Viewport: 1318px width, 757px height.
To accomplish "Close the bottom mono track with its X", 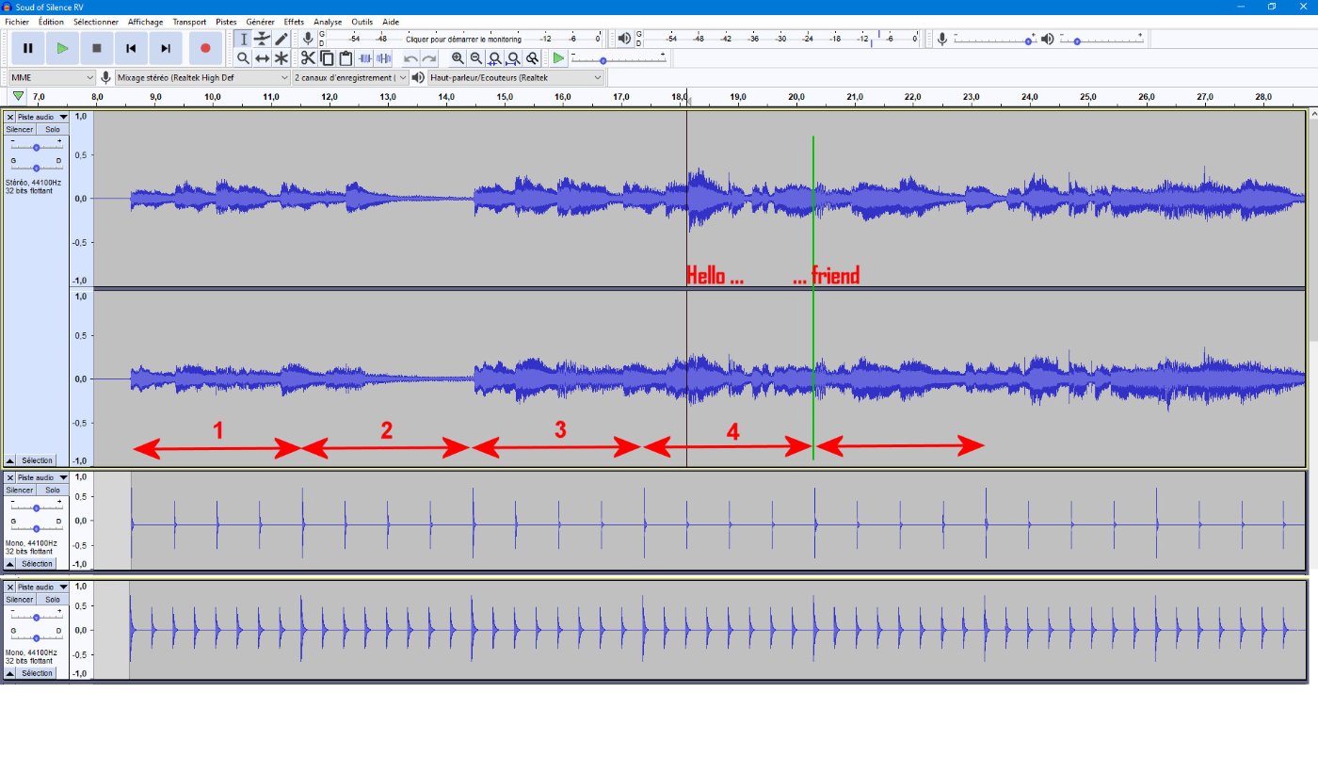I will click(x=10, y=588).
